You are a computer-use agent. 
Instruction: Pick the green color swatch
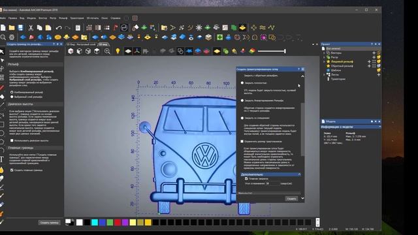coord(110,222)
